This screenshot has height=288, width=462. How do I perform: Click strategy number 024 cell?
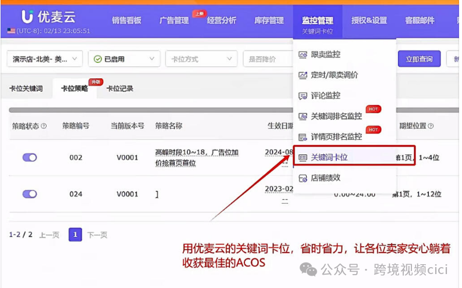tap(76, 194)
